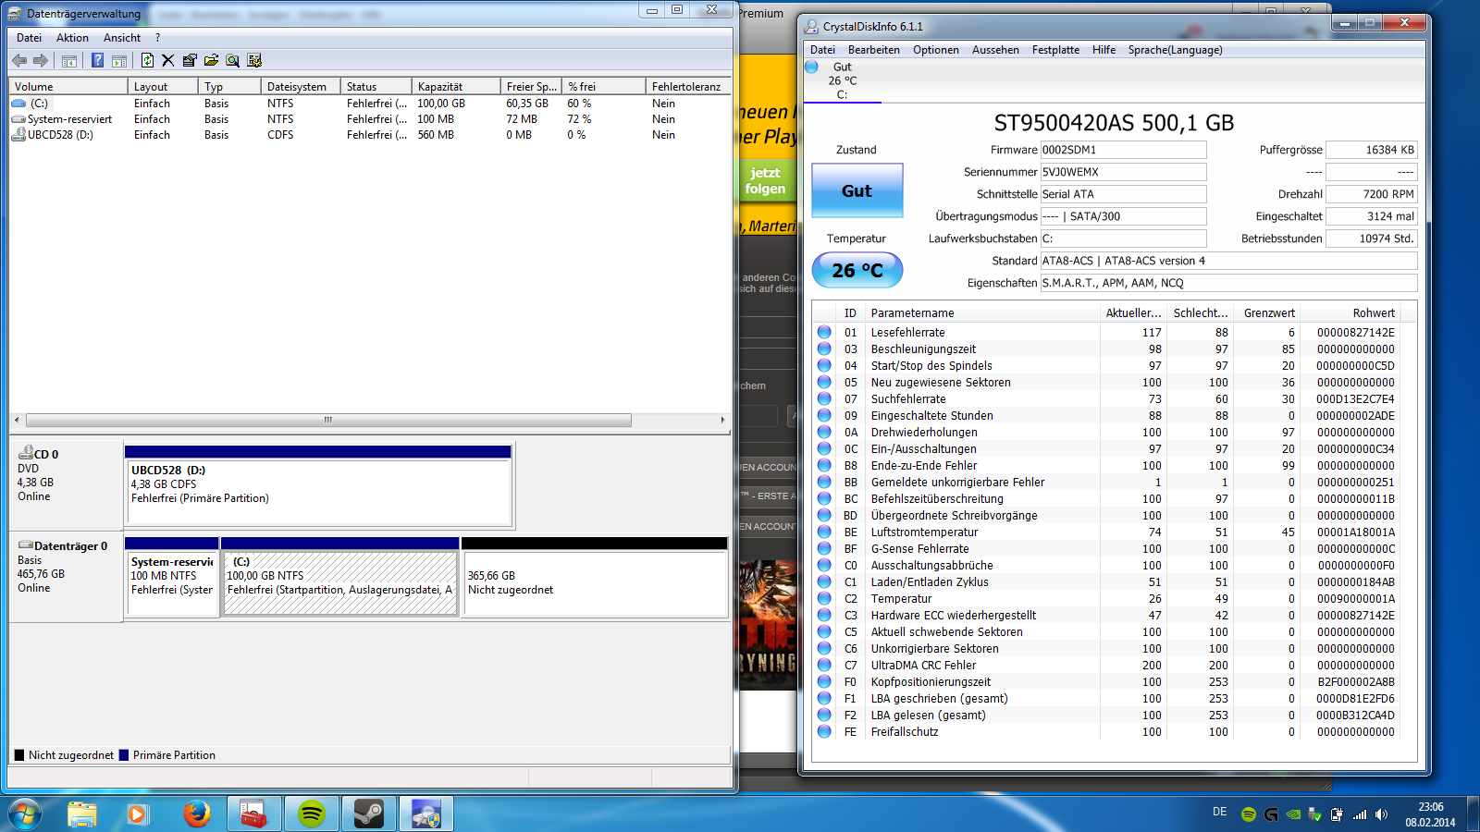Select the Gut 26 °C disk icon
Image resolution: width=1480 pixels, height=832 pixels.
pyautogui.click(x=812, y=67)
